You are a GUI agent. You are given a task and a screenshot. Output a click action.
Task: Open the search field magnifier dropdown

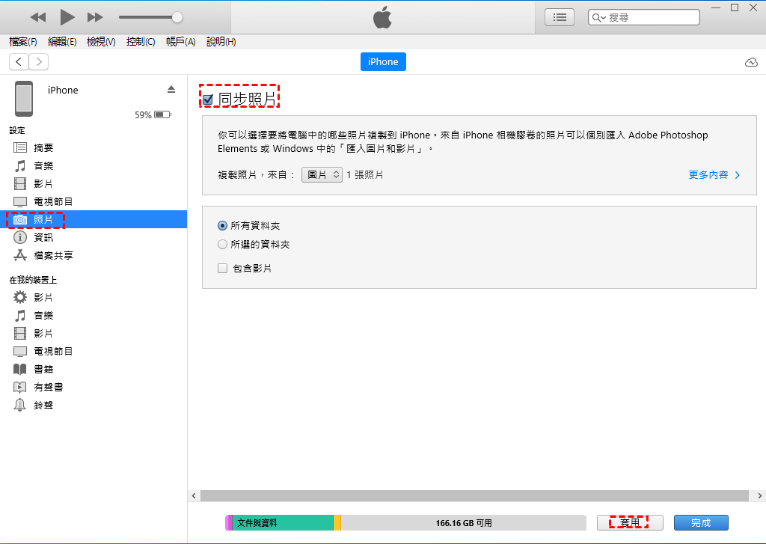click(600, 17)
